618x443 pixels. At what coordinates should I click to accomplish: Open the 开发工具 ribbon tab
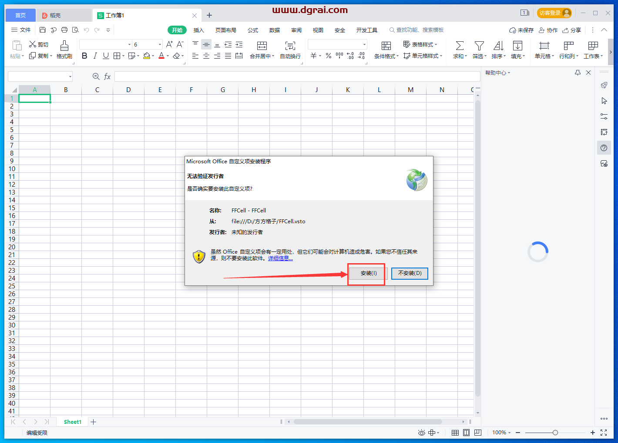click(x=367, y=30)
